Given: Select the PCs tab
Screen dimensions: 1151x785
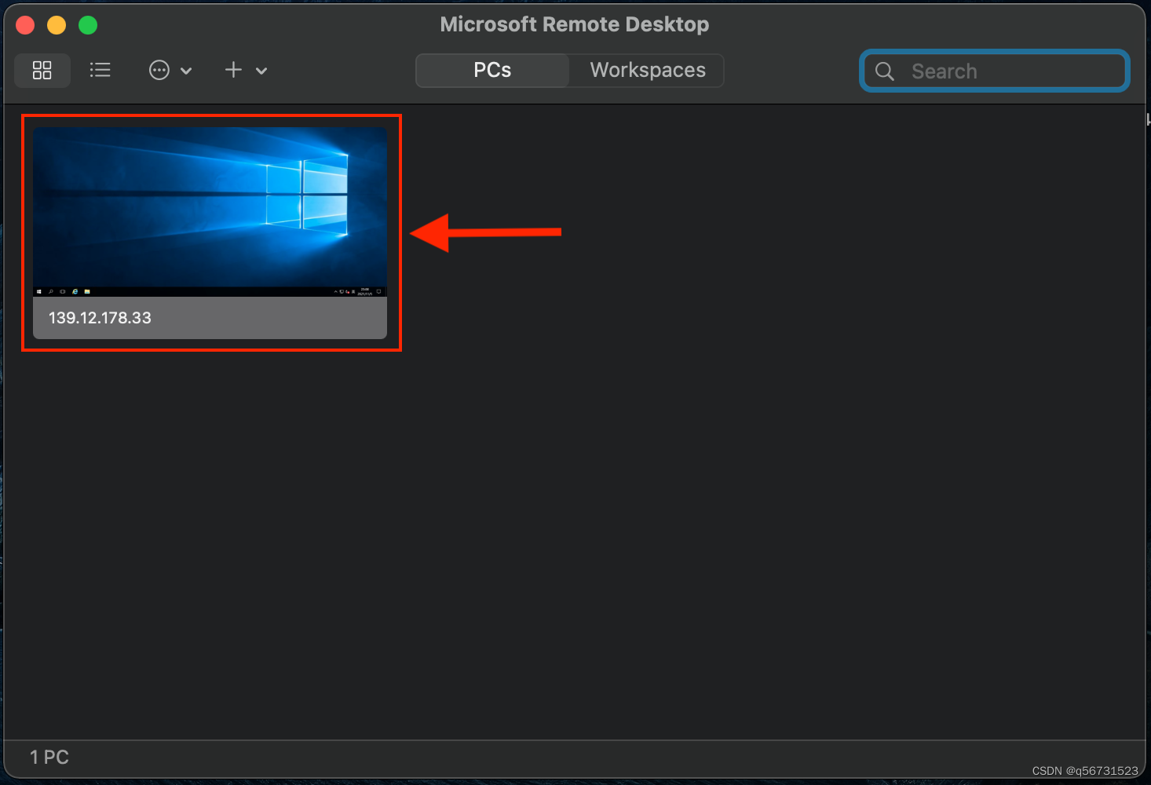Looking at the screenshot, I should click(492, 71).
